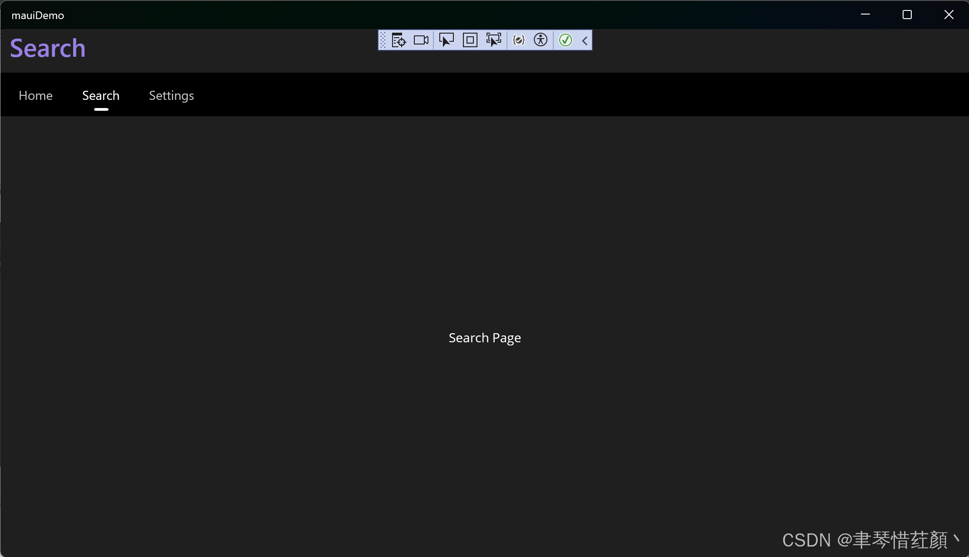
Task: Toggle the accessibility inspector icon
Action: (x=542, y=40)
